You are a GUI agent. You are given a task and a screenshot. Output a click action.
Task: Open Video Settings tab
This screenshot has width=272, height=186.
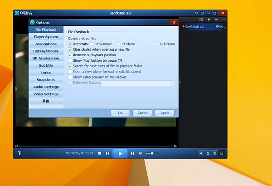(46, 94)
